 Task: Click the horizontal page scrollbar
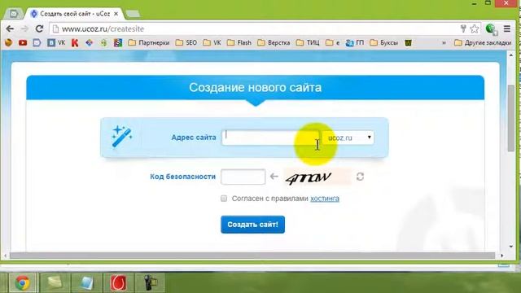click(252, 255)
